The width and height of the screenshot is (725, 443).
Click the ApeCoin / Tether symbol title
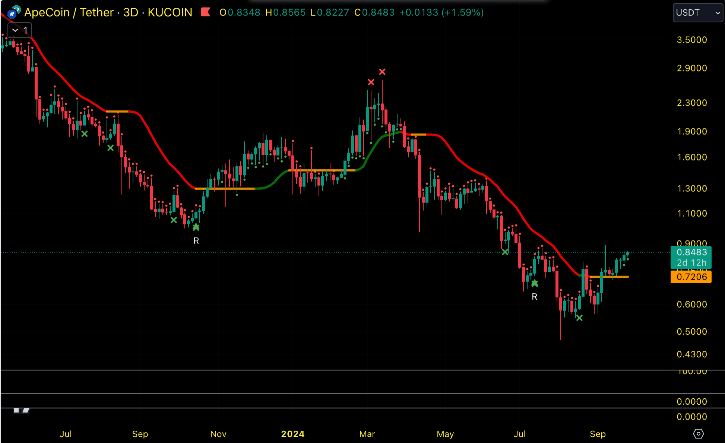click(69, 12)
